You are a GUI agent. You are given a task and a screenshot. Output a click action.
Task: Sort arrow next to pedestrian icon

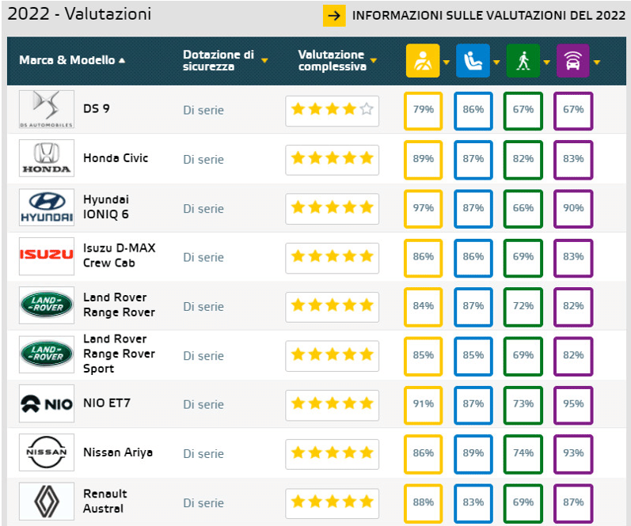pos(546,62)
